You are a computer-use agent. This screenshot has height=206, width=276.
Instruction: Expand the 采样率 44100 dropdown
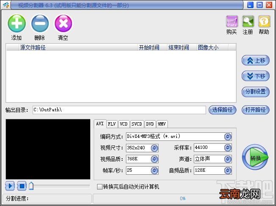coord(228,148)
